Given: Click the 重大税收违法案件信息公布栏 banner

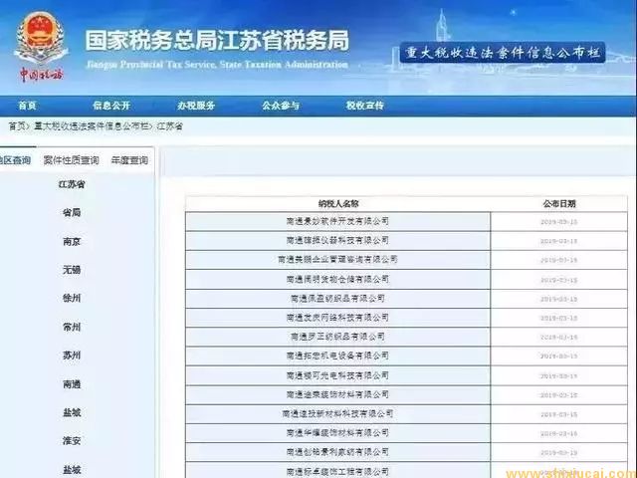Looking at the screenshot, I should pyautogui.click(x=503, y=53).
